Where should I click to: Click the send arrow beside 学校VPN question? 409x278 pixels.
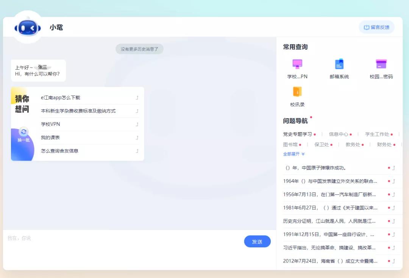click(x=137, y=124)
